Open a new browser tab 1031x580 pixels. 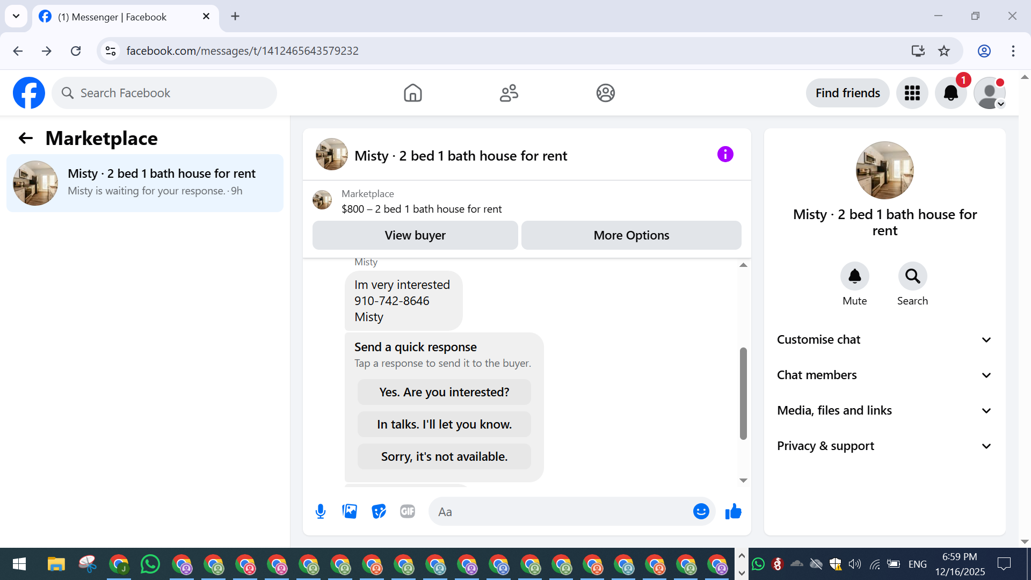click(x=235, y=17)
